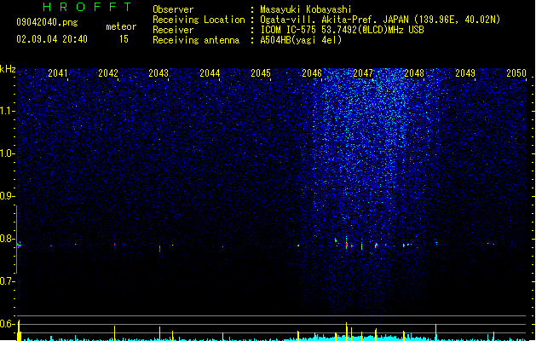536x341 pixels.
Task: Click the meteor label
Action: 121,26
